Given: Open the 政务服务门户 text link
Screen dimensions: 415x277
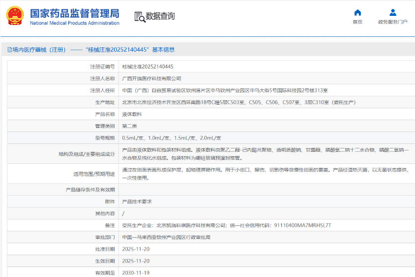Looking at the screenshot, I should (x=392, y=22).
